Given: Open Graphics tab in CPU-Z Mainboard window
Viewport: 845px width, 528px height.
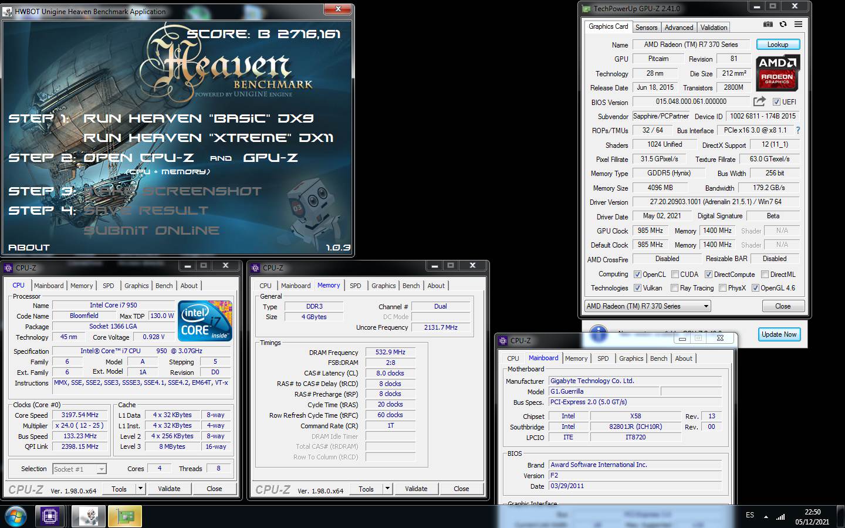Looking at the screenshot, I should [x=631, y=358].
